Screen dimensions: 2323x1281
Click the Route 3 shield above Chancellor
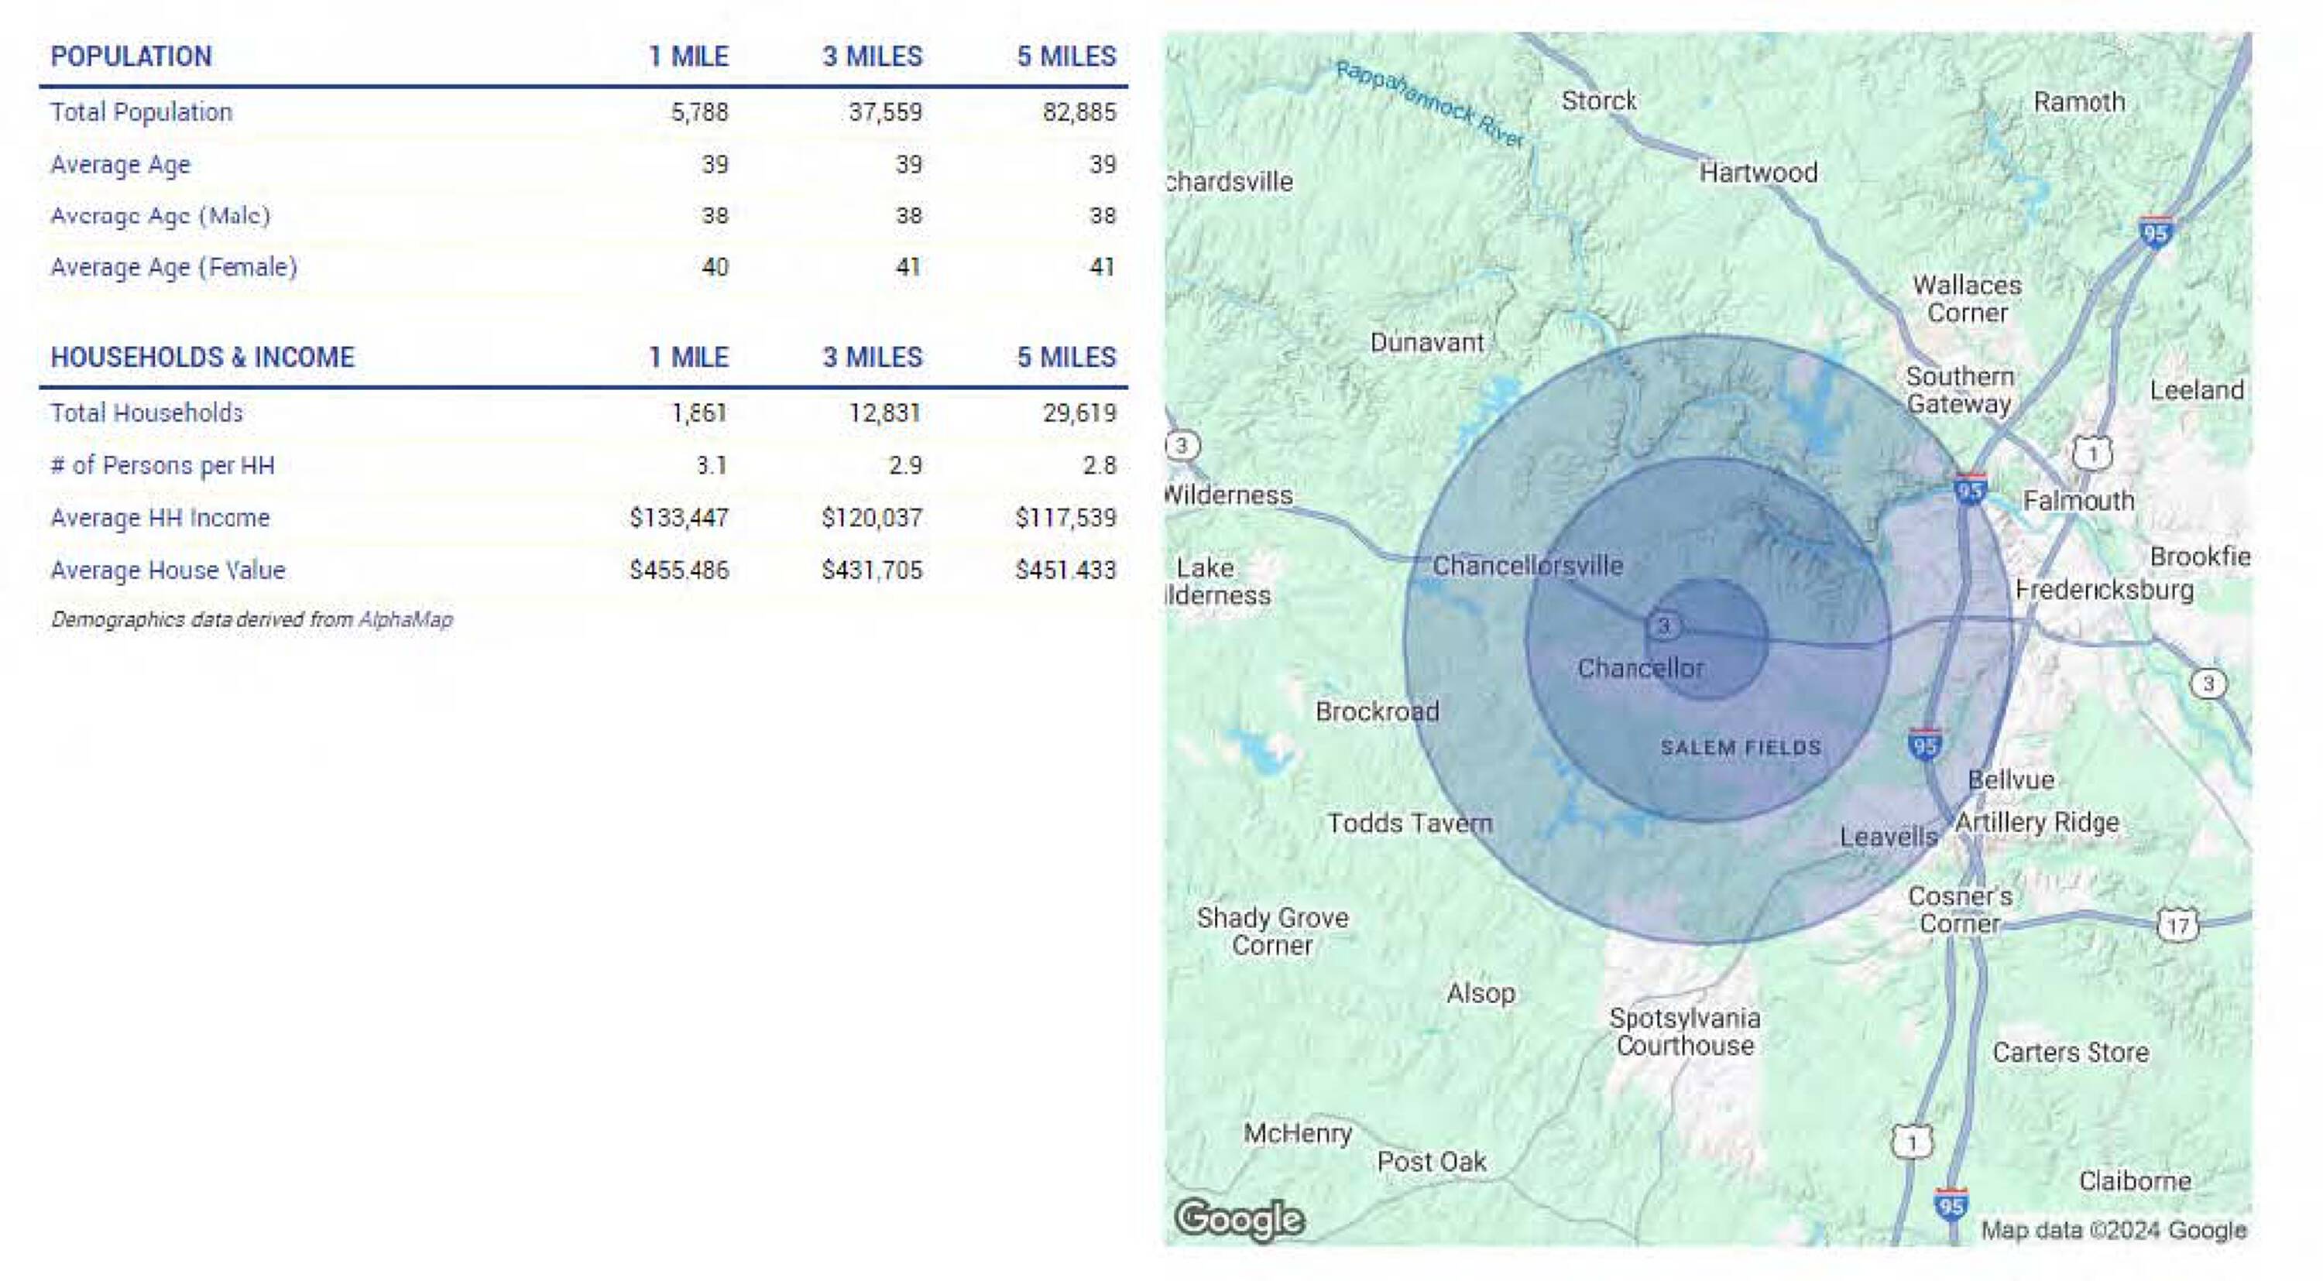(x=1665, y=625)
